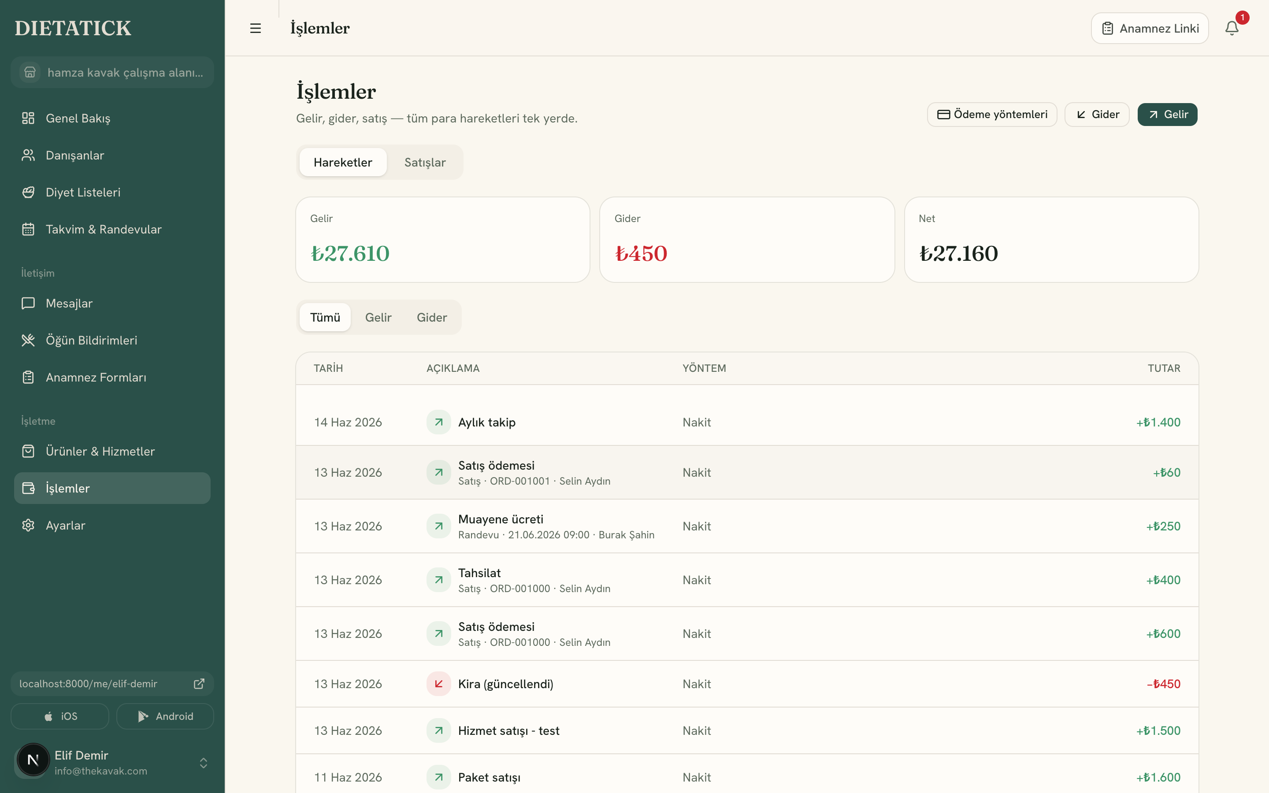Image resolution: width=1269 pixels, height=793 pixels.
Task: Open Diyet Listeleri section
Action: click(112, 193)
